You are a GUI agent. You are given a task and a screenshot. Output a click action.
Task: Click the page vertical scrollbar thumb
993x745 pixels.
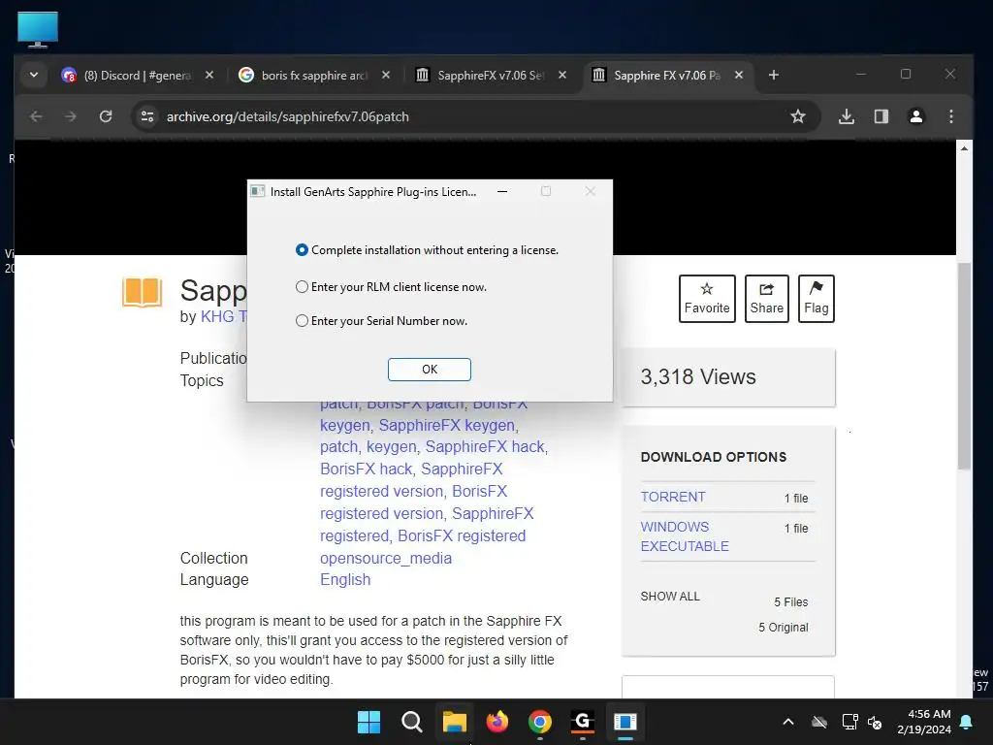(x=964, y=366)
